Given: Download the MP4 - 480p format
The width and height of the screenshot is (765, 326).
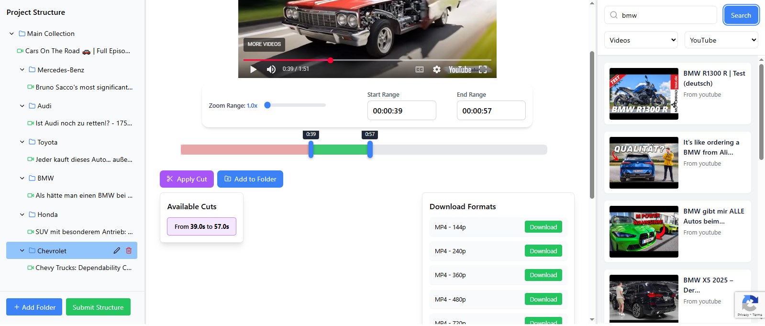Looking at the screenshot, I should 543,299.
